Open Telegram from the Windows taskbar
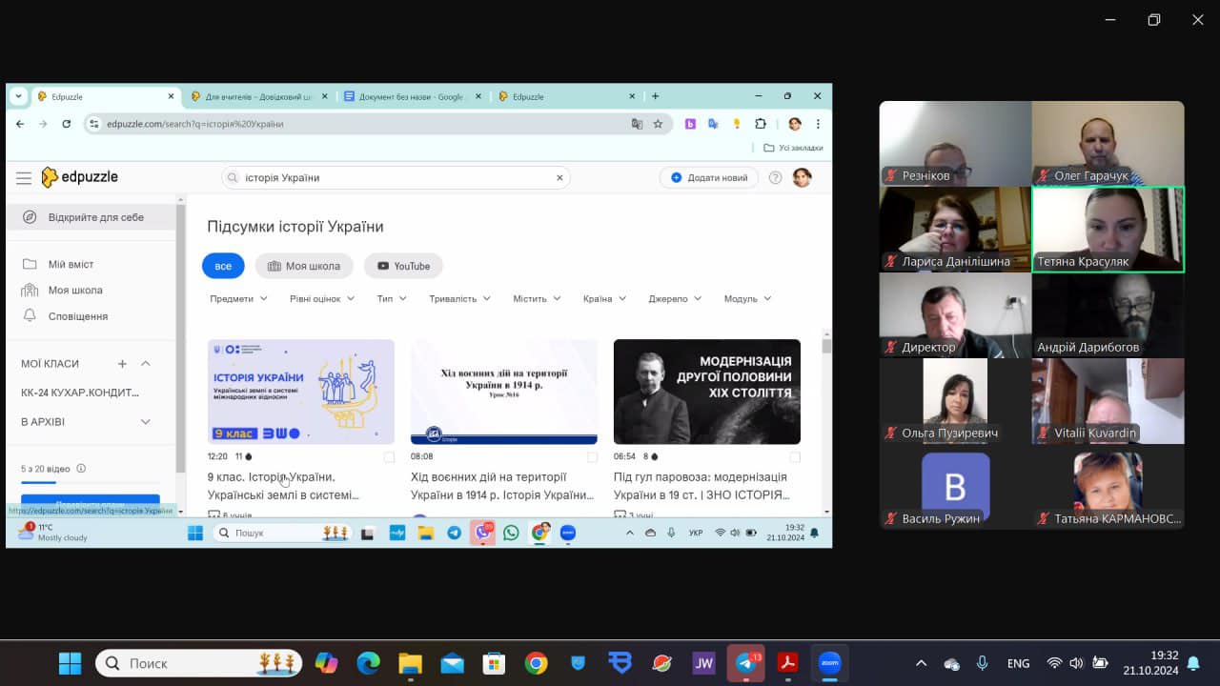Screen dimensions: 1220x686 746,663
